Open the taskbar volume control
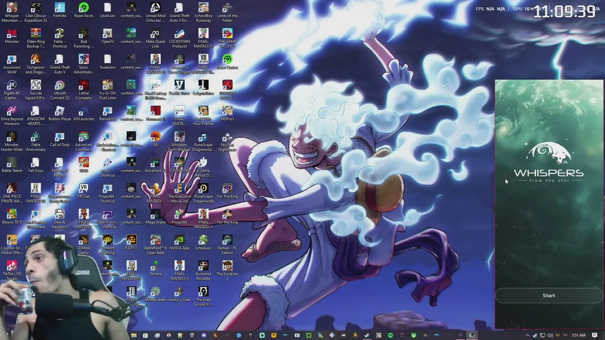The width and height of the screenshot is (605, 340). pos(550,335)
